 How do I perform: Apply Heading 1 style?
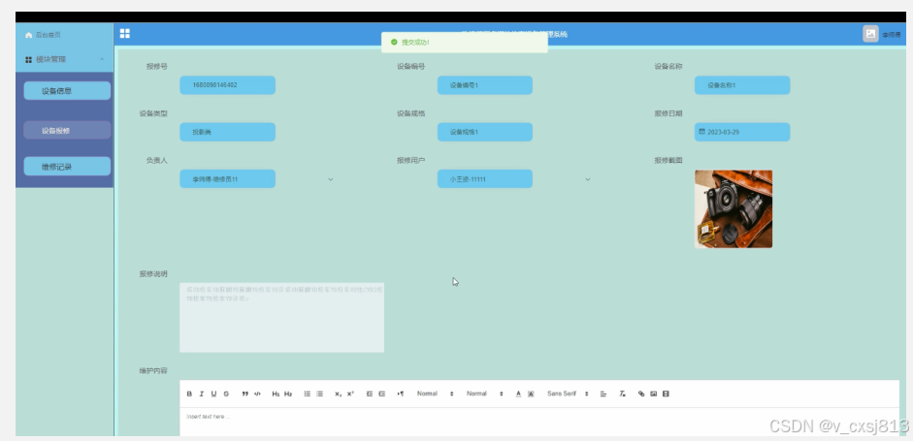276,394
